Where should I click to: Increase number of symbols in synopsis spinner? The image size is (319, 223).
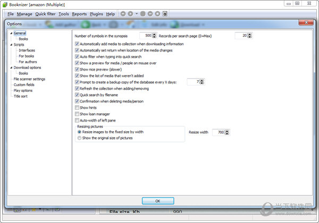(x=154, y=35)
